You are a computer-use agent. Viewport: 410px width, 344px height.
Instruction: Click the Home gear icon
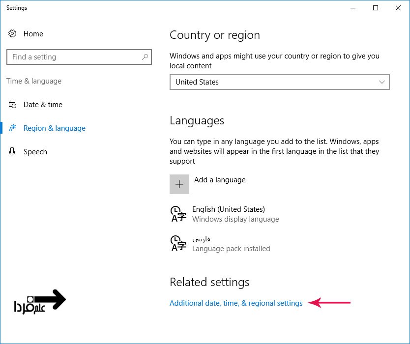[x=12, y=34]
